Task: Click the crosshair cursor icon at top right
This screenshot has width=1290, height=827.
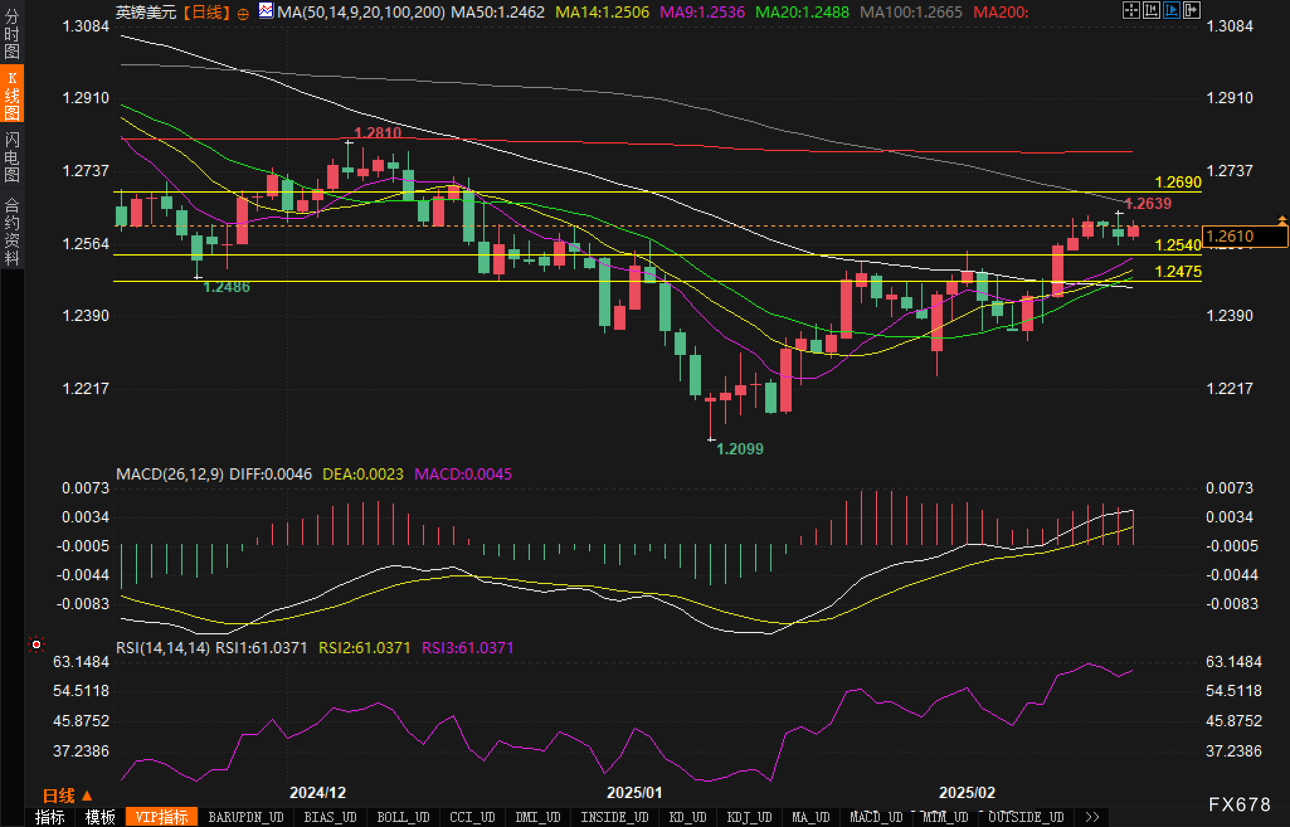Action: 1131,10
